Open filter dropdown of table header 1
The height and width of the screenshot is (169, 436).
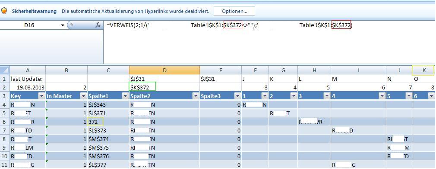coord(265,96)
